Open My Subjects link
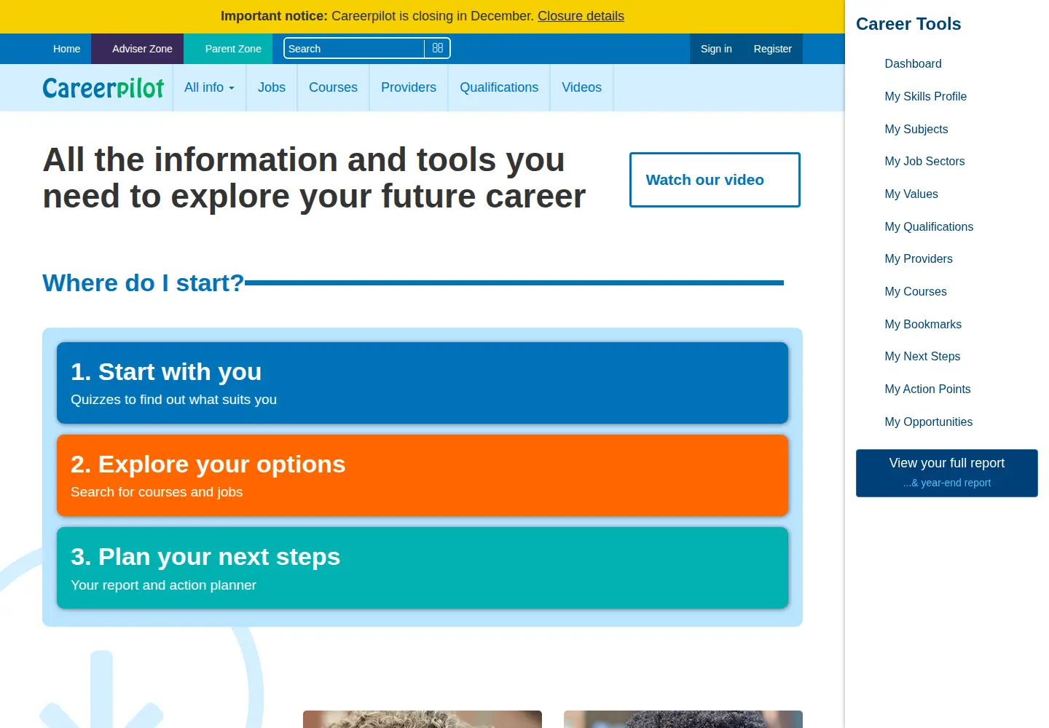Image resolution: width=1049 pixels, height=728 pixels. (x=916, y=129)
